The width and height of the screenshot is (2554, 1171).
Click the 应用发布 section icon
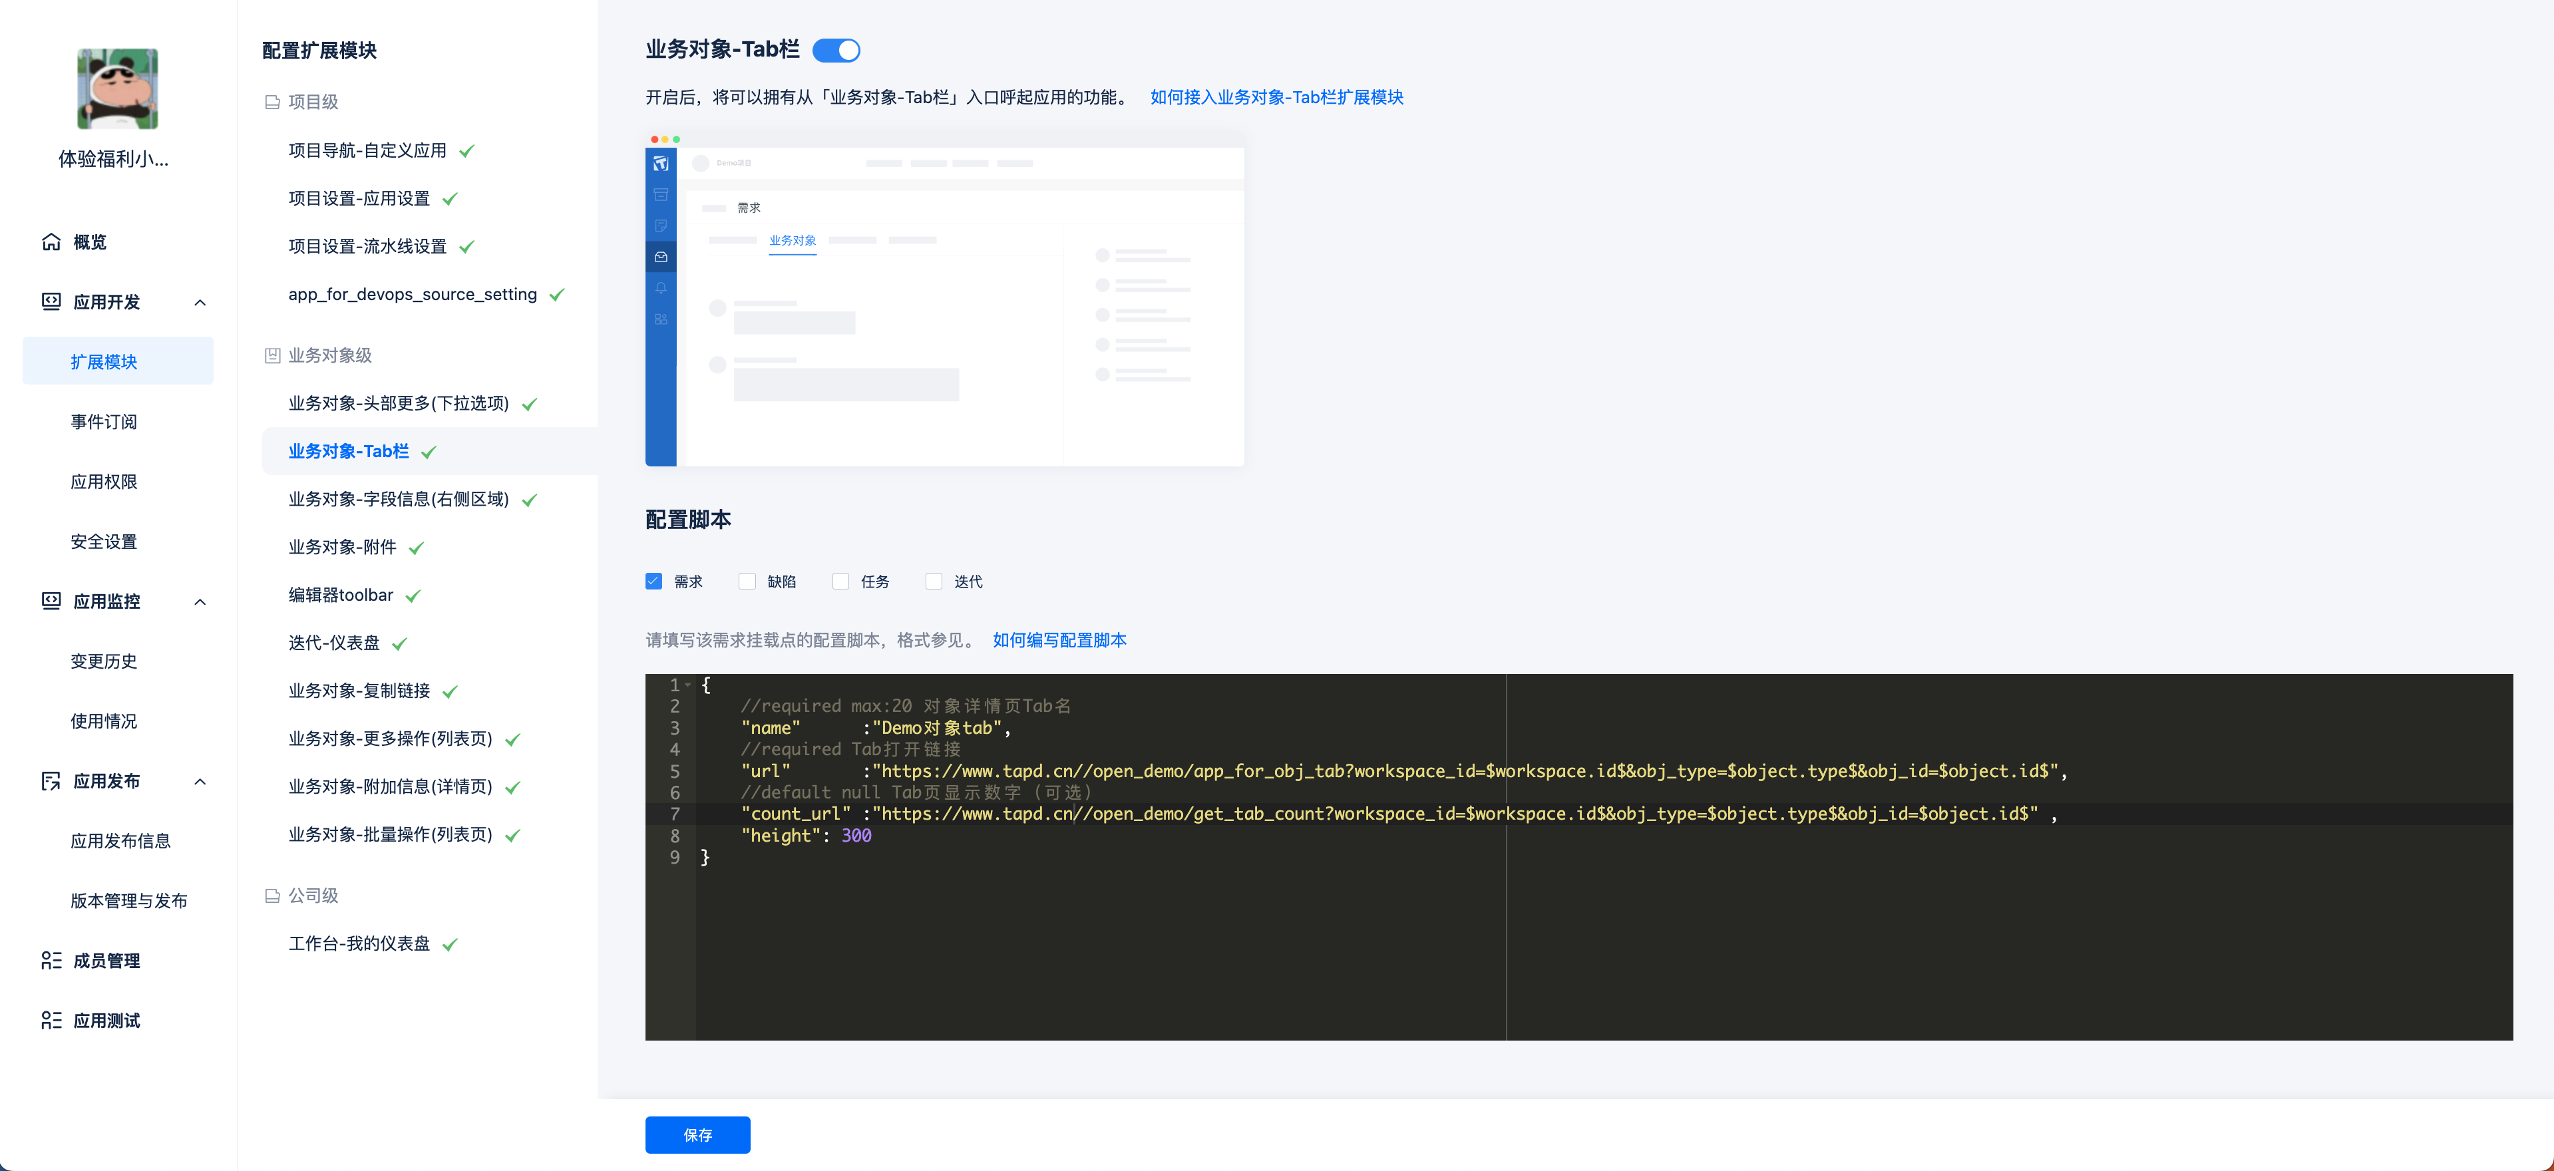(x=51, y=780)
